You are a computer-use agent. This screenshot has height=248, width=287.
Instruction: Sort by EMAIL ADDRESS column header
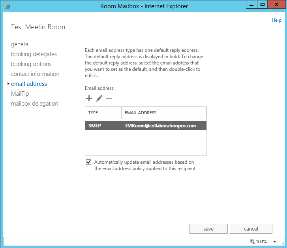pyautogui.click(x=164, y=113)
